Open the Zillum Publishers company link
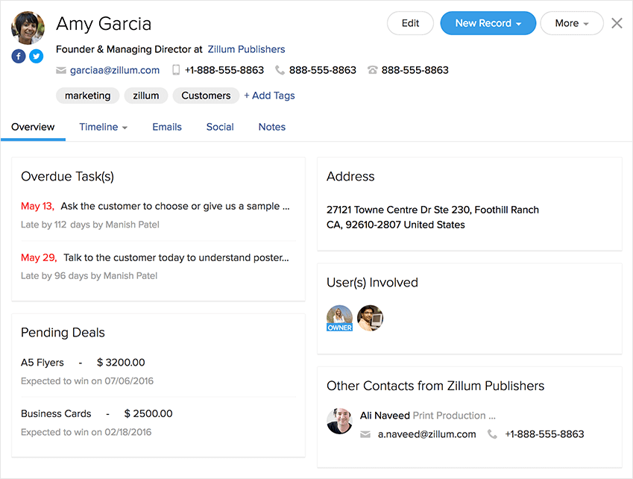633x479 pixels. (x=246, y=49)
